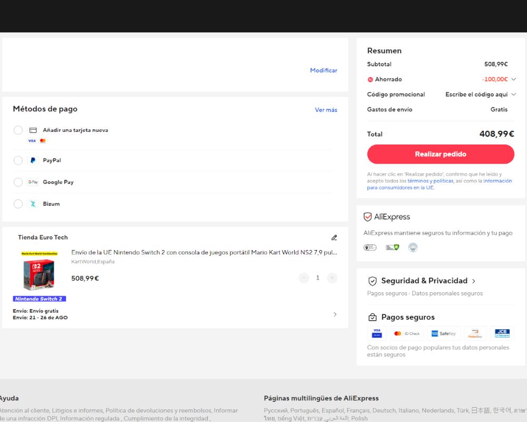Click the Pagos seguros bag icon
Screen dimensions: 527x422
pos(373,318)
